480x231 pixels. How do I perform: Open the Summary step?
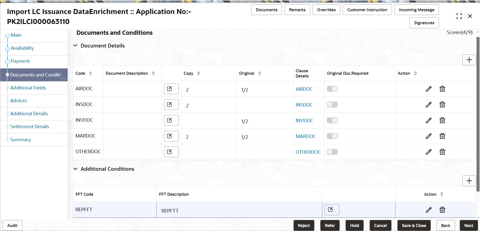(x=21, y=140)
